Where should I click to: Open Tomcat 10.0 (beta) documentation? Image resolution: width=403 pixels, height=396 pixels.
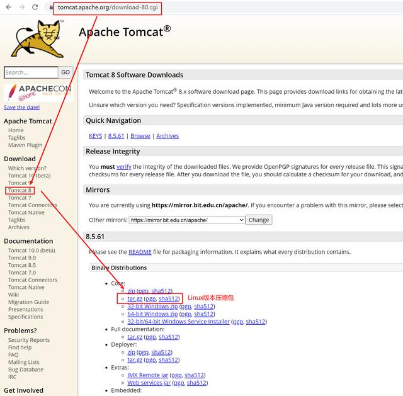click(x=31, y=251)
